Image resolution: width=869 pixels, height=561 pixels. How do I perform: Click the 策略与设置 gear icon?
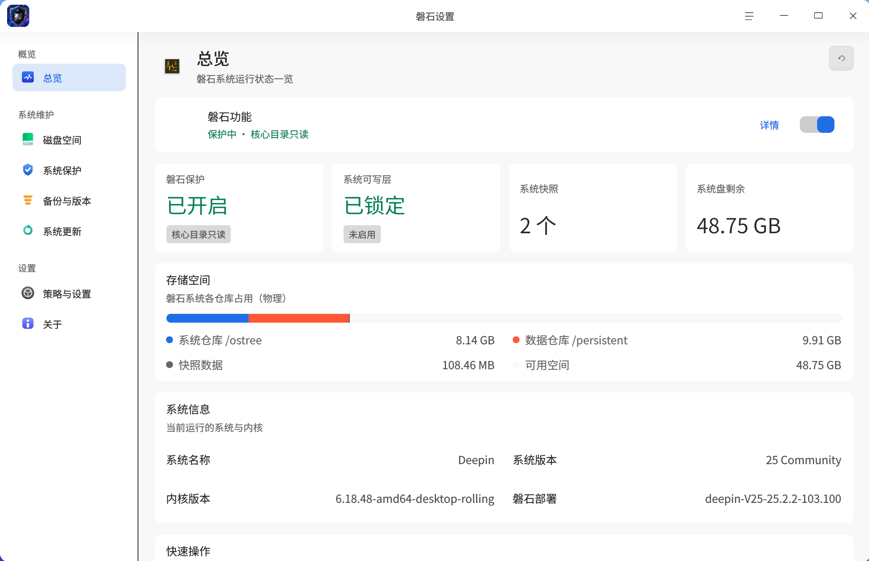pyautogui.click(x=28, y=293)
